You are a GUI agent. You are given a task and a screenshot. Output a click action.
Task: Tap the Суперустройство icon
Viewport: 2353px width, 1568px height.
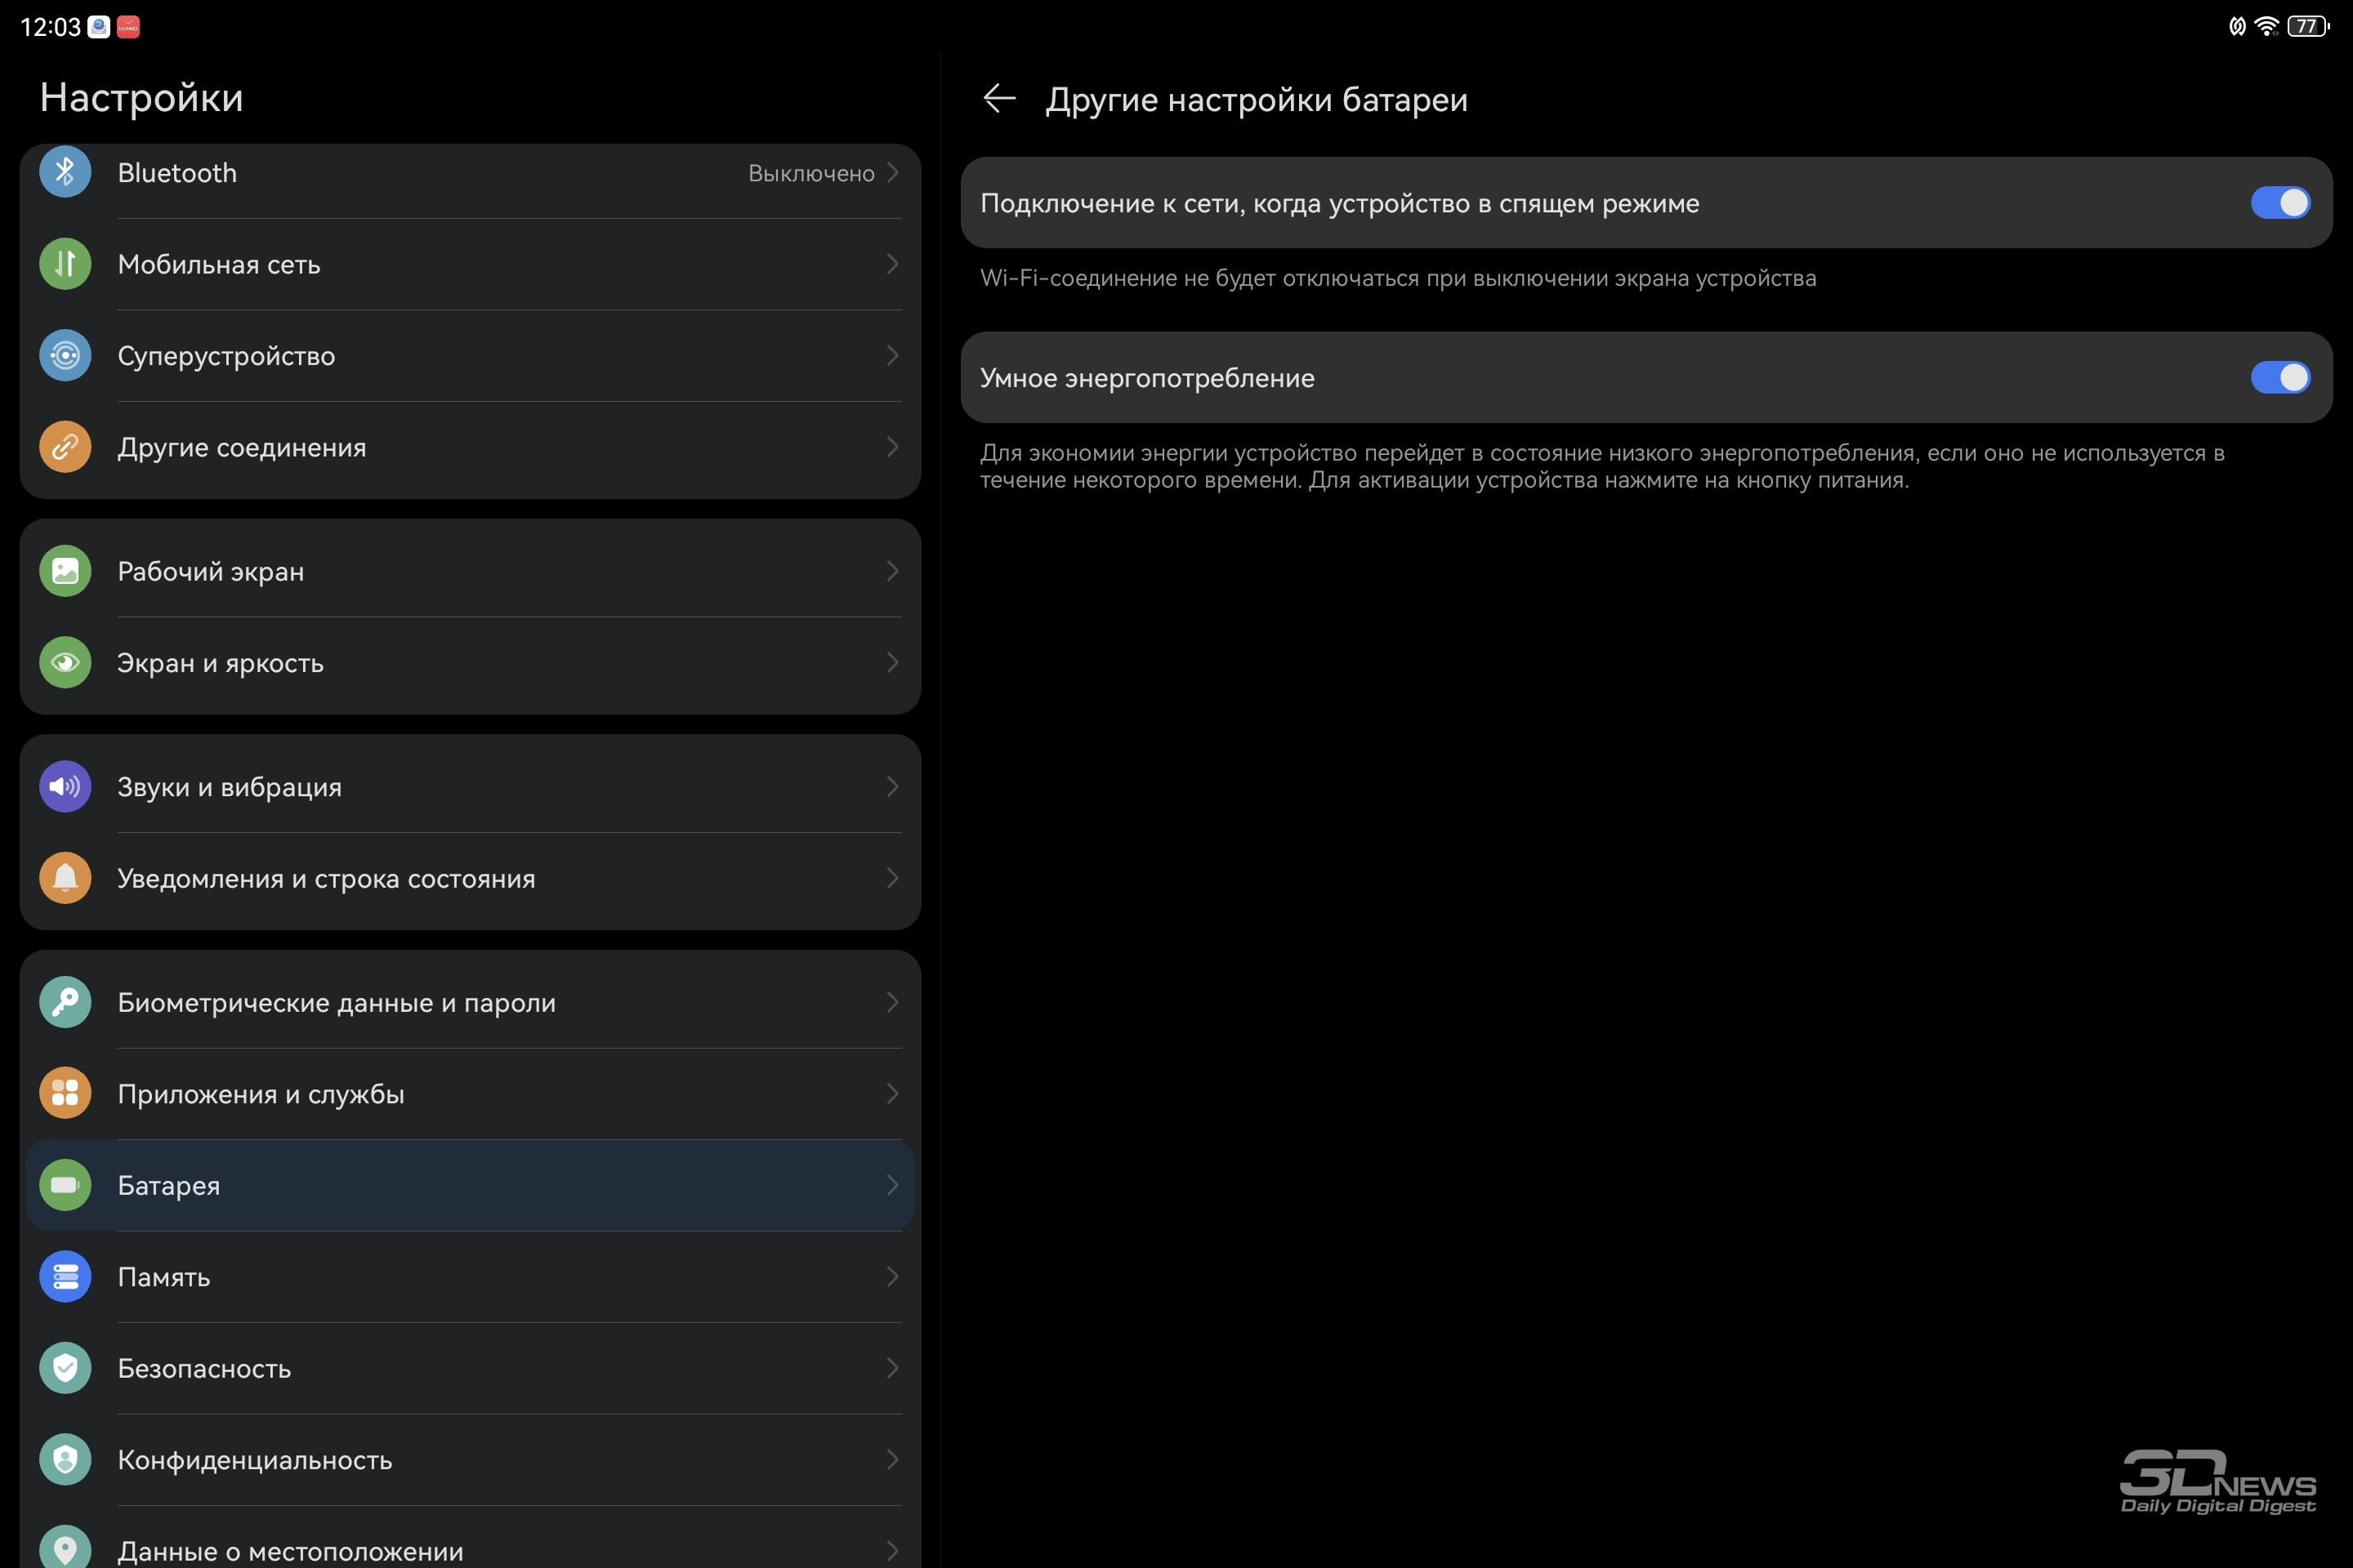tap(65, 355)
